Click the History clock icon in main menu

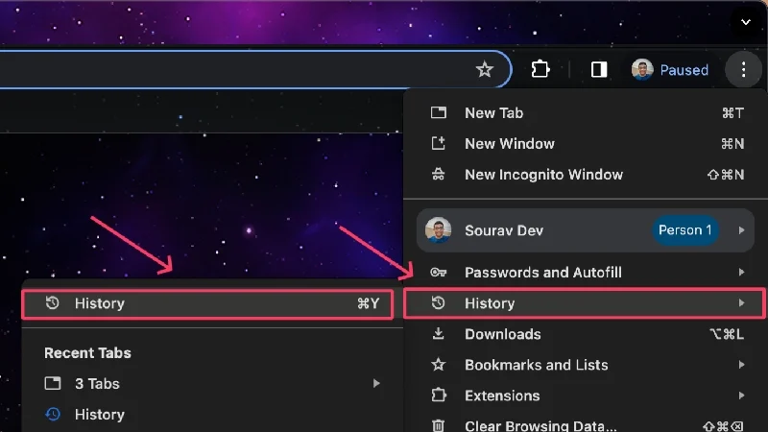(x=439, y=303)
